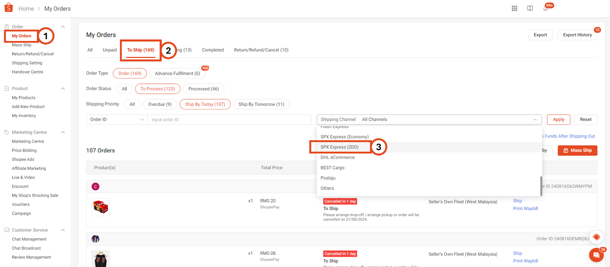The height and width of the screenshot is (267, 610).
Task: Open the apps grid icon
Action: pos(514,8)
